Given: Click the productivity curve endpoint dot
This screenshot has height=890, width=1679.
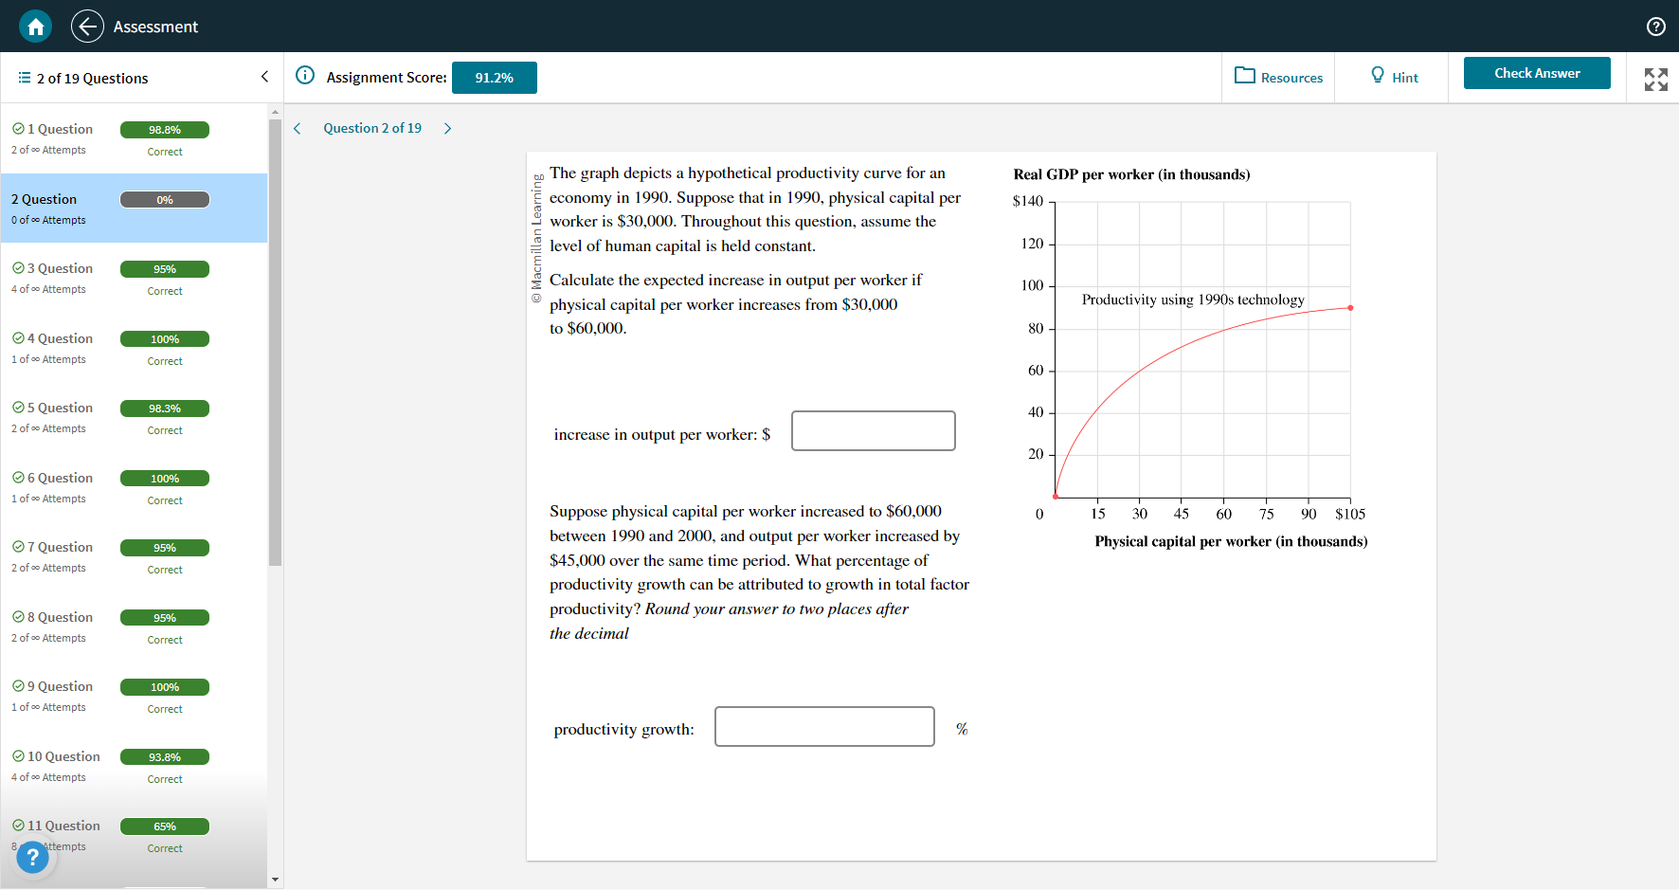Looking at the screenshot, I should [x=1350, y=308].
